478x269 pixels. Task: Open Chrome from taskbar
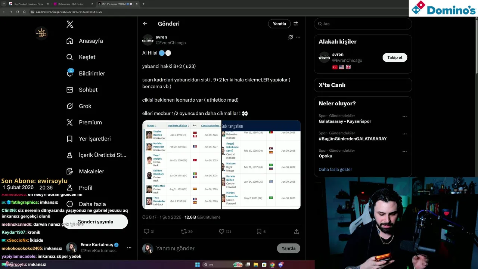pyautogui.click(x=272, y=265)
